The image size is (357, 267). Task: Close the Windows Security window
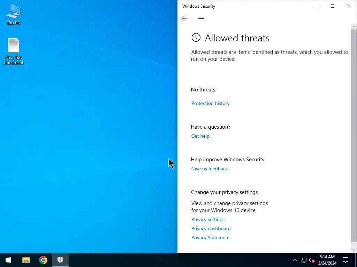point(349,6)
